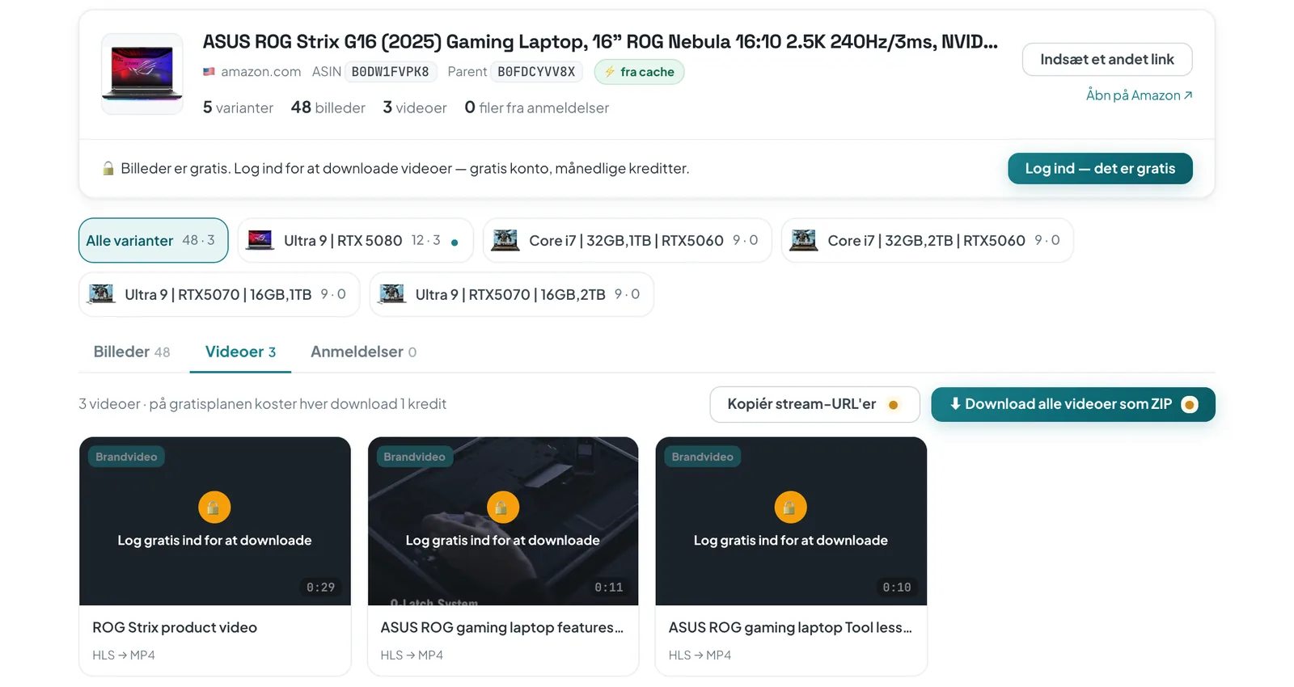The height and width of the screenshot is (687, 1294).
Task: Click the amazon.com marketplace label
Action: pyautogui.click(x=252, y=72)
